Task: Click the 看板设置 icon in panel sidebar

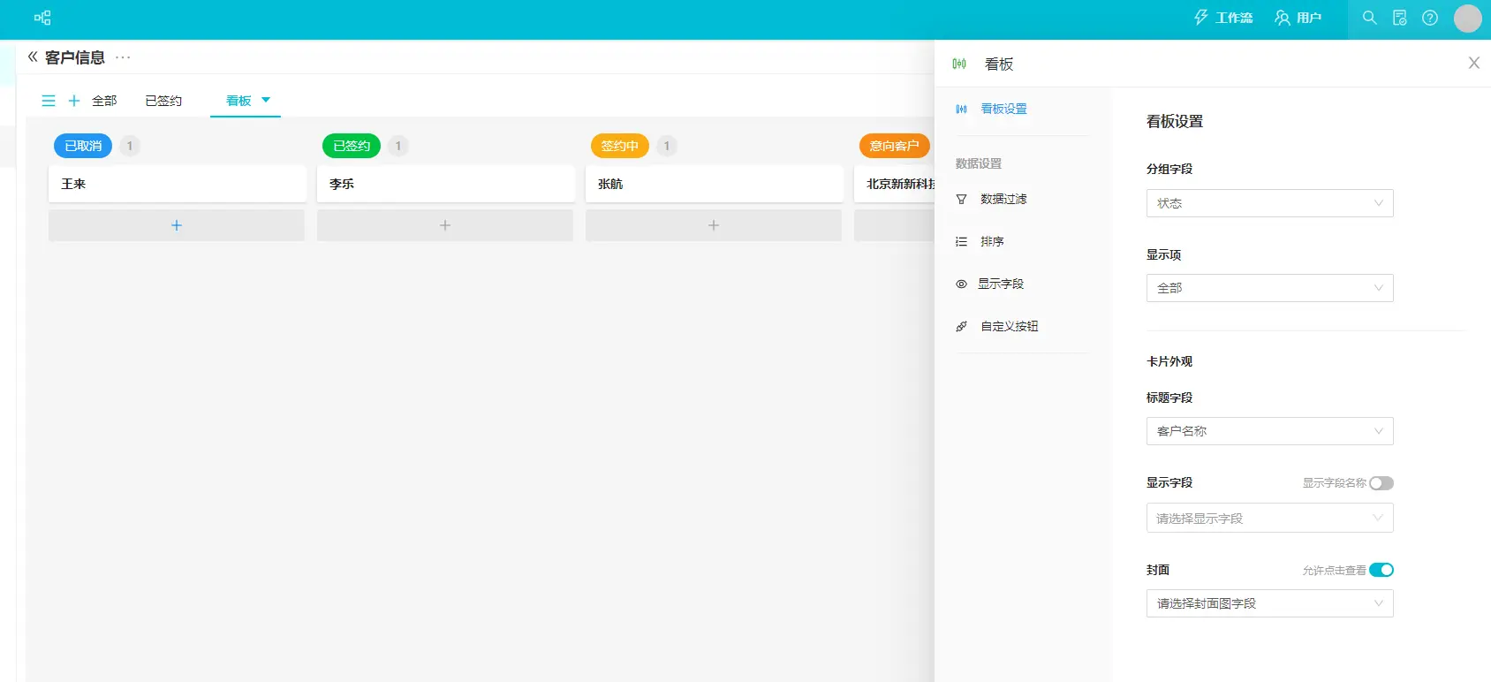Action: coord(961,109)
